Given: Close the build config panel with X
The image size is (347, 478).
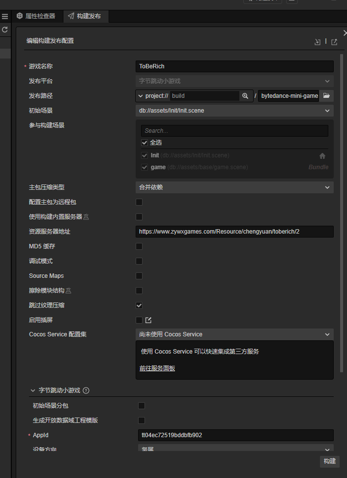Looking at the screenshot, I should (345, 32).
